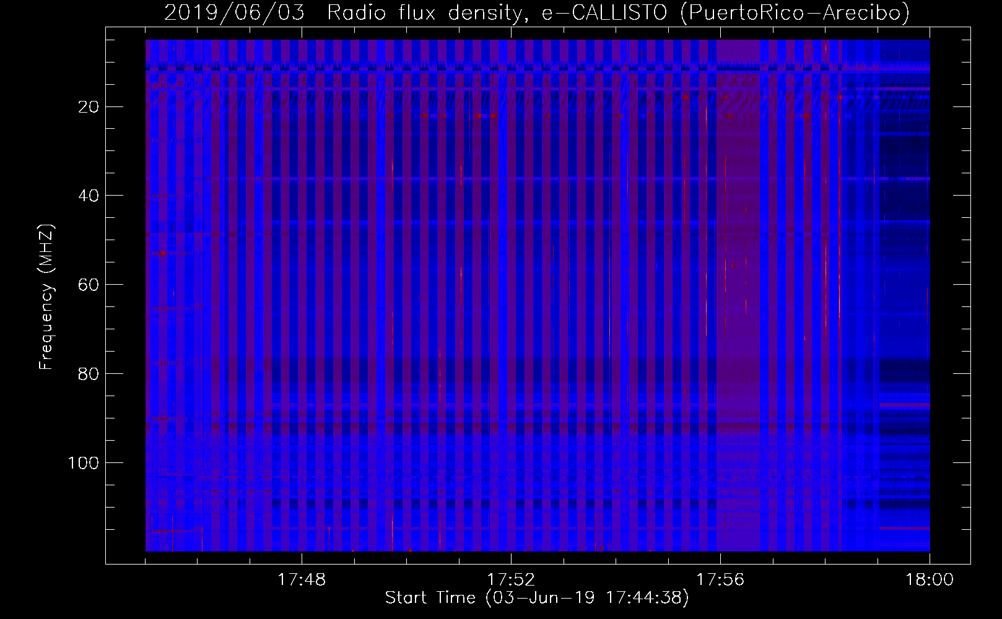Click the 'Start Time (03-Jun-19 17:44:38)' label

pos(537,598)
